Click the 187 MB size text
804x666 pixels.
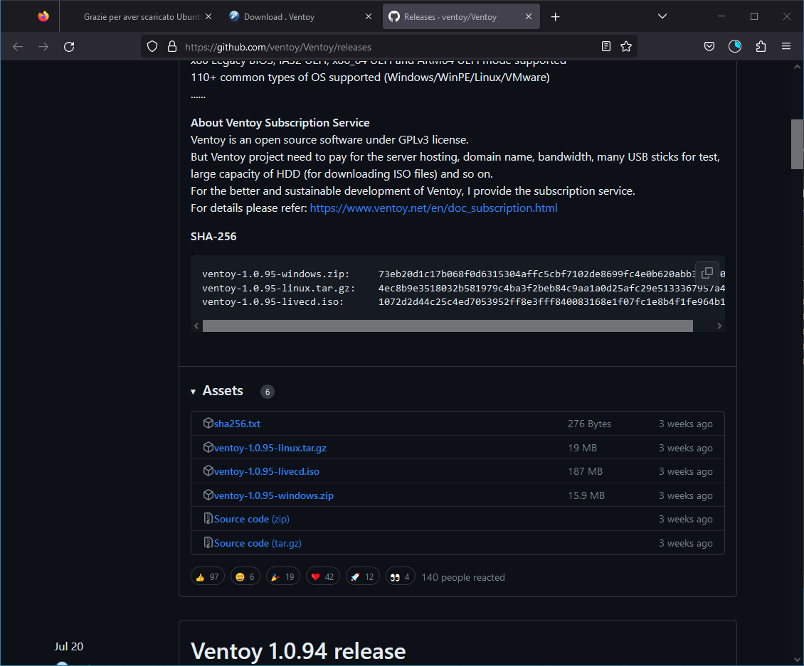585,471
